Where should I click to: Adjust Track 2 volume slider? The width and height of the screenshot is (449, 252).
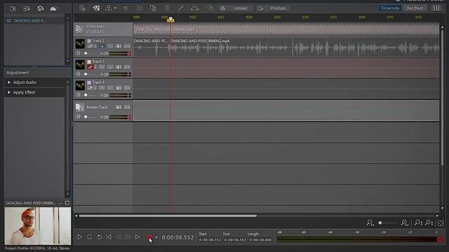[x=90, y=74]
